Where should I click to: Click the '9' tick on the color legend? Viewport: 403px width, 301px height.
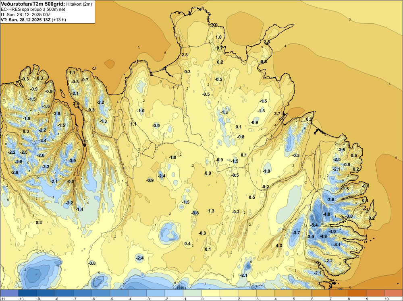[367, 299]
